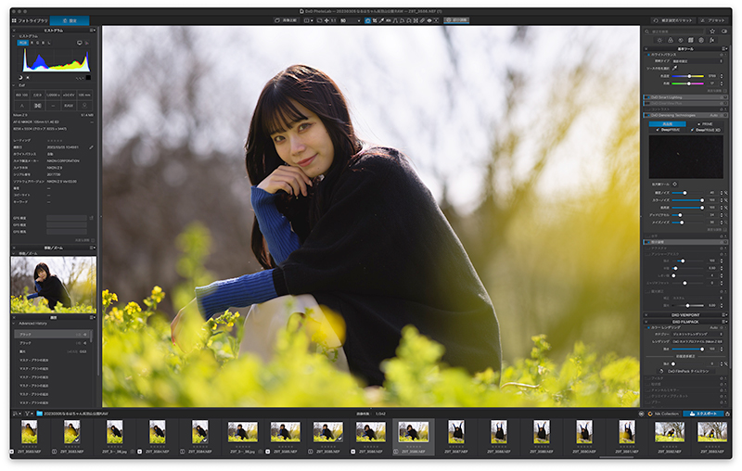742x471 pixels.
Task: Open the white balance setting dropdown
Action: coord(697,61)
